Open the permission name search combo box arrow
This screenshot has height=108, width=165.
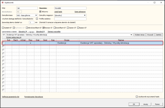coord(131,35)
